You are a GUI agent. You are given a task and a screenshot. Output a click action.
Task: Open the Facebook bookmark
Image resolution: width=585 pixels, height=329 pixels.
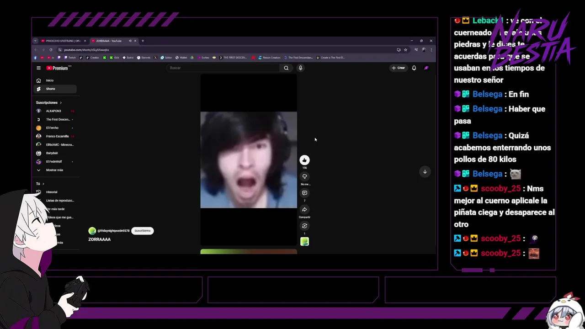click(35, 58)
